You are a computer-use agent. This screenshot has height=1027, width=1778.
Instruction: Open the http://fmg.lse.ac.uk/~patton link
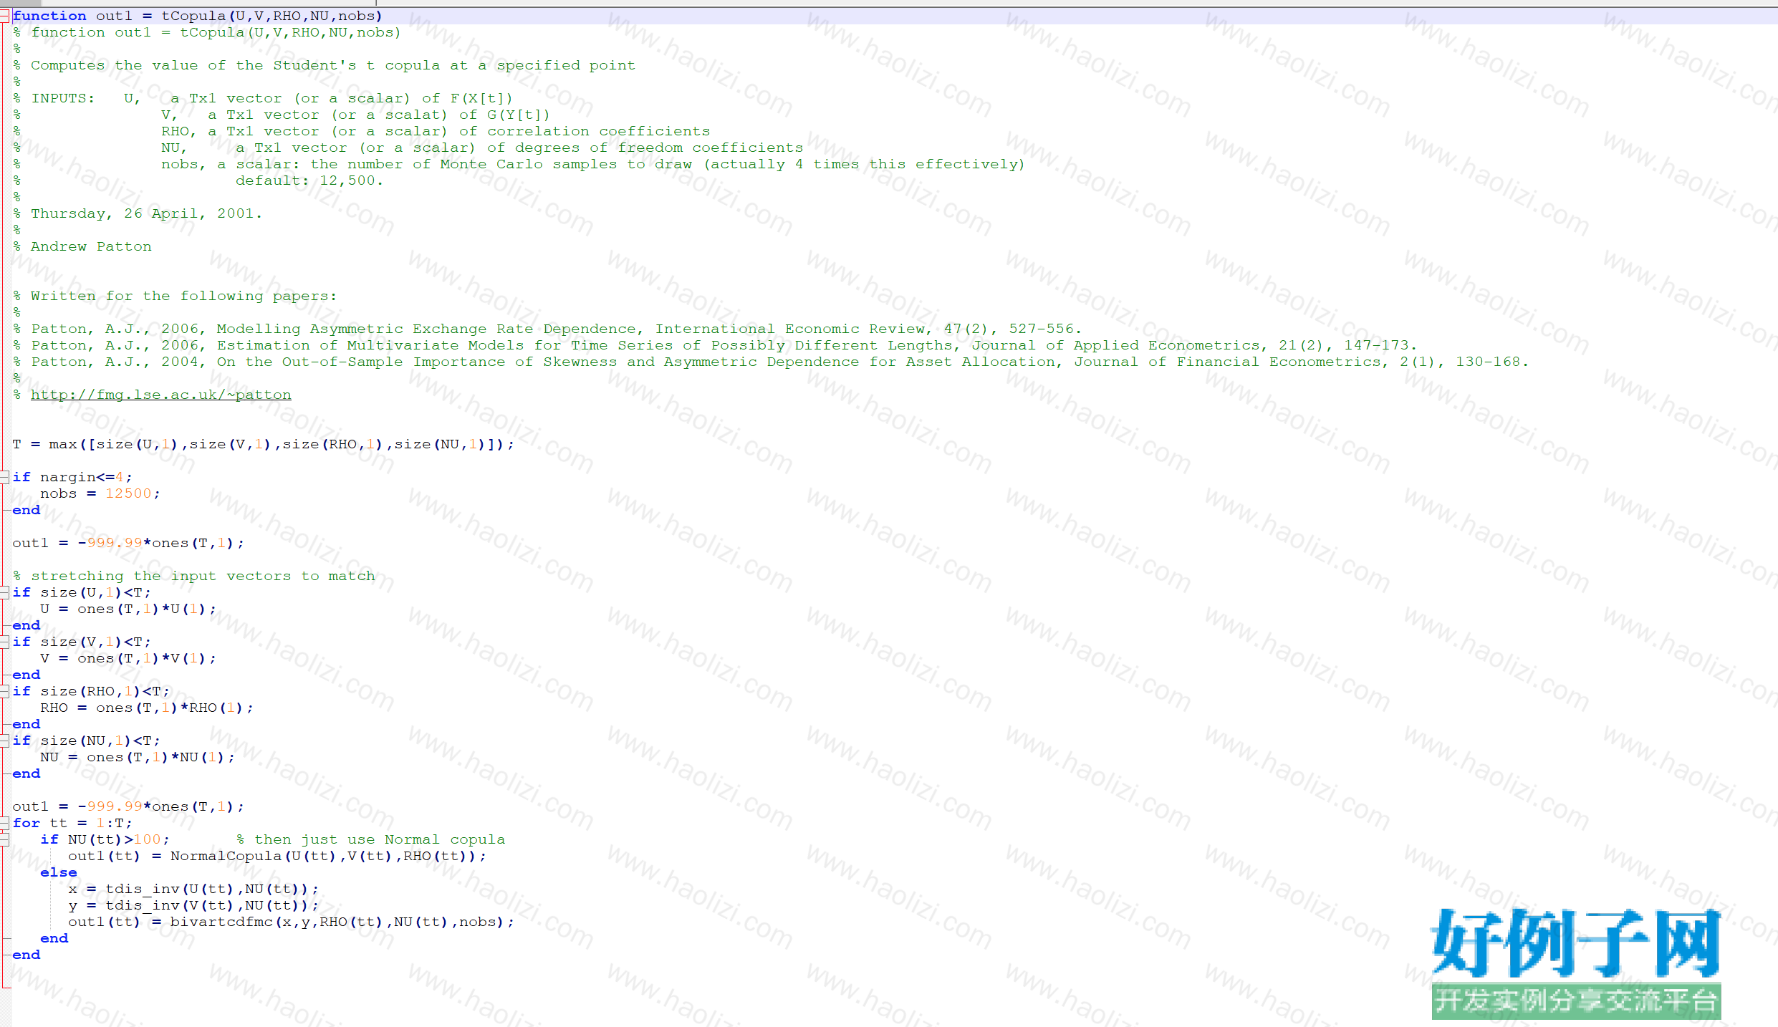[160, 395]
